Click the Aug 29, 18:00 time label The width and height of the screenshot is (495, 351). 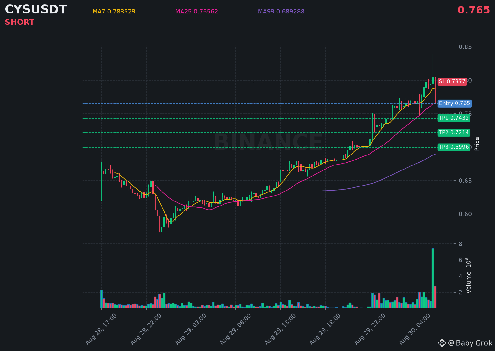(325, 329)
